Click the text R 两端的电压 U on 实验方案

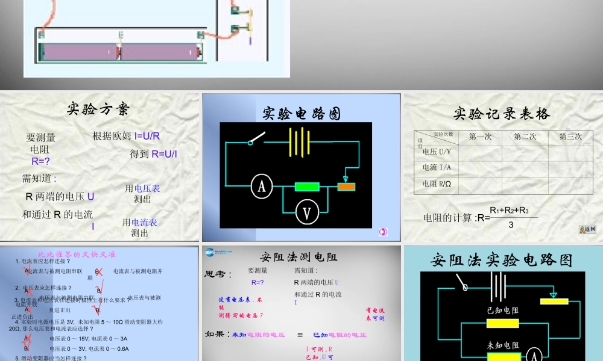click(x=60, y=196)
